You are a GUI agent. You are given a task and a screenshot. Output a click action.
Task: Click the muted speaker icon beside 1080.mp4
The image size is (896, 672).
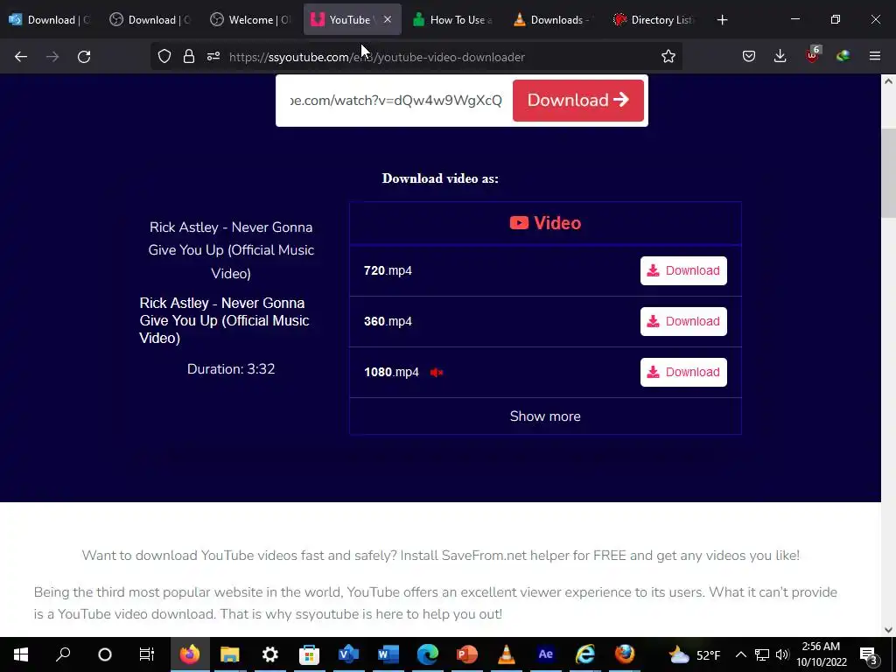tap(437, 373)
